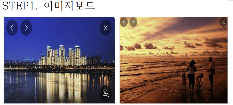This screenshot has height=105, width=233.
Task: Show previous image on sunset beach photo
Action: [124, 22]
